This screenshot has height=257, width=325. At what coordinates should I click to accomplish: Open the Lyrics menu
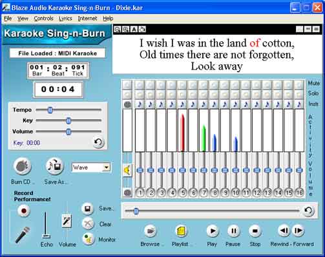click(65, 19)
